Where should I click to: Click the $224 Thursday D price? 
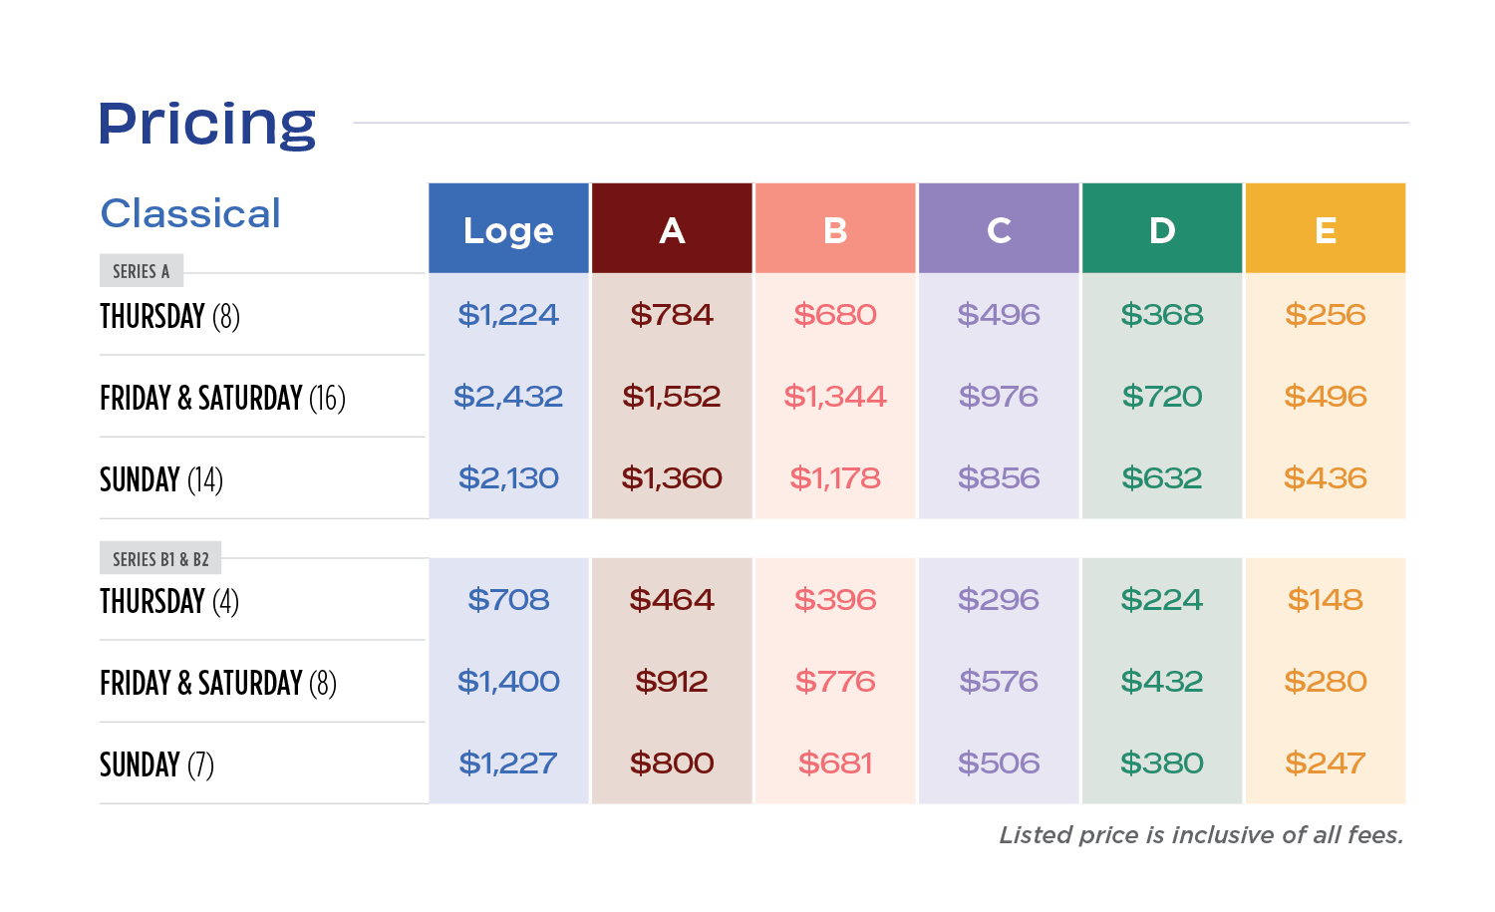[1162, 600]
